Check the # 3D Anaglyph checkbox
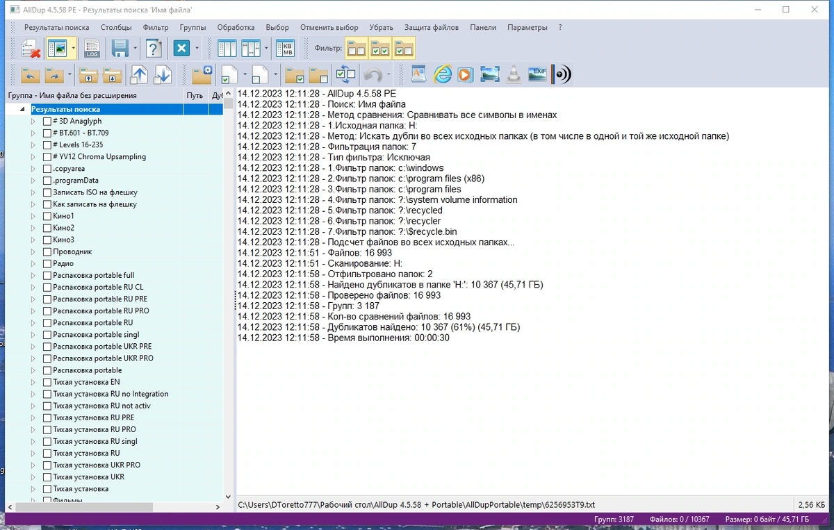The height and width of the screenshot is (530, 834). pos(47,121)
